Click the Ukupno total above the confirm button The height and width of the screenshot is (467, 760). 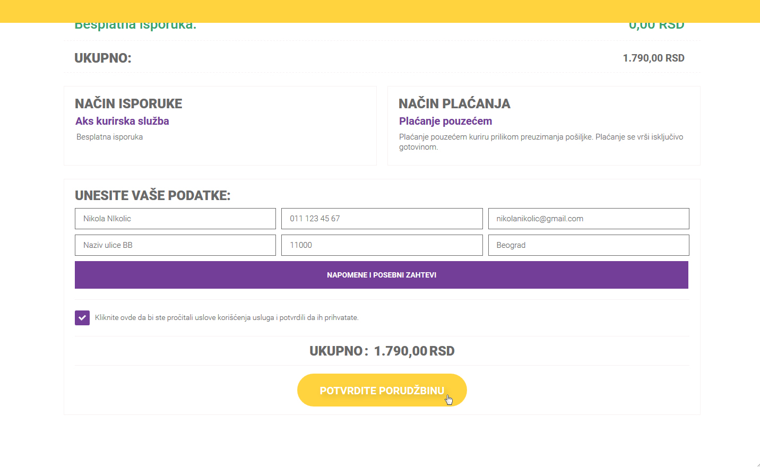(x=382, y=351)
